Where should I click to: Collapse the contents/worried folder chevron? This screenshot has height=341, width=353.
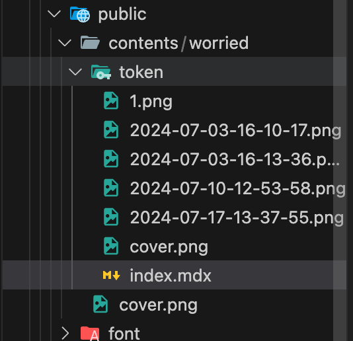tap(65, 43)
